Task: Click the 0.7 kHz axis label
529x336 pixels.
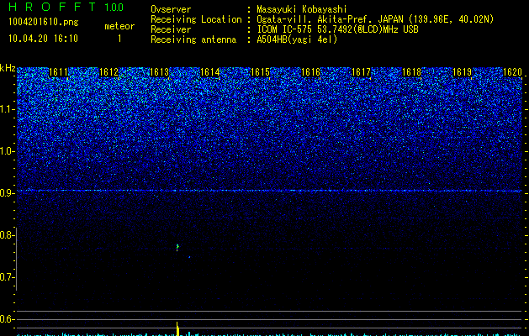Action: point(8,277)
